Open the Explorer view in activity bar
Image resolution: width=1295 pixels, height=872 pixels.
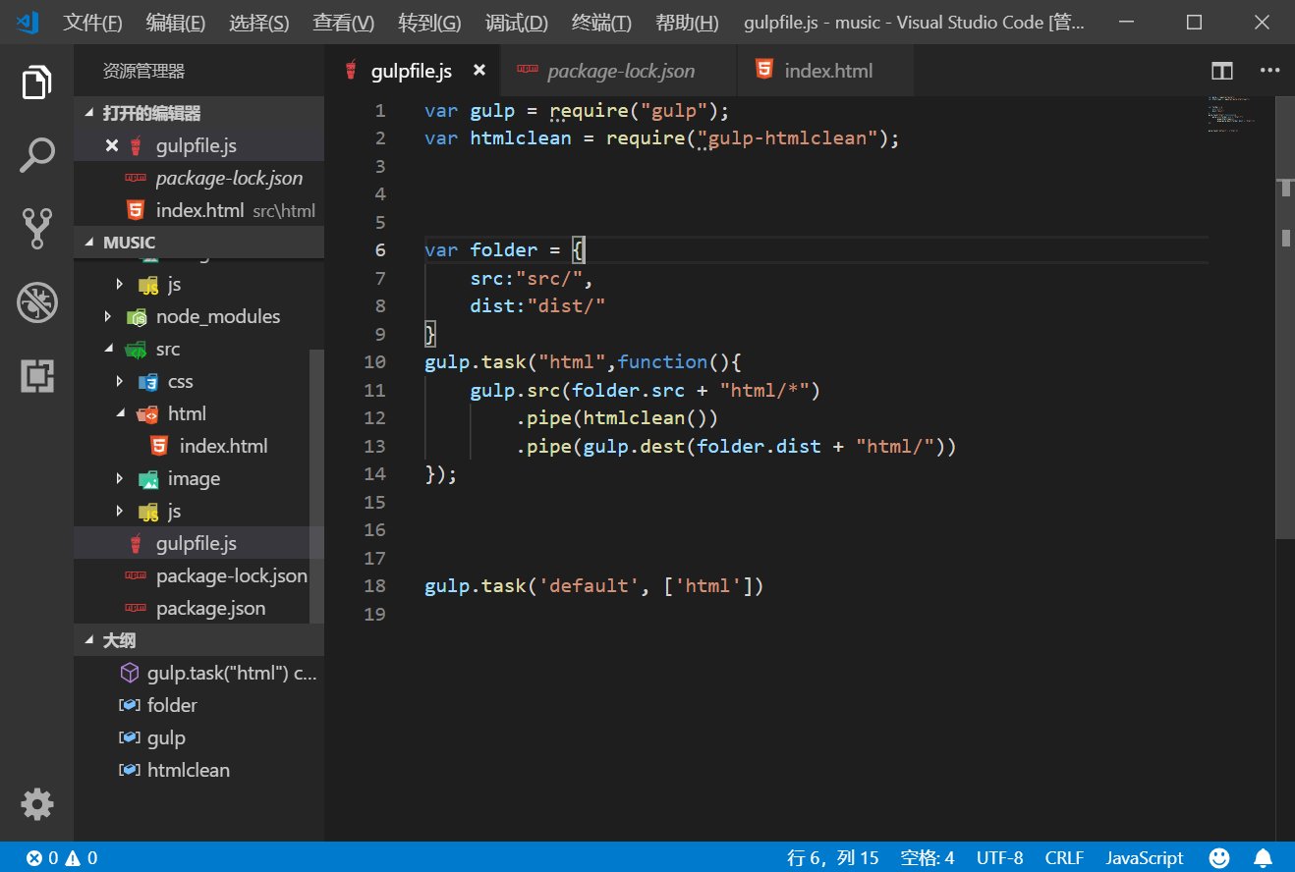[x=36, y=83]
